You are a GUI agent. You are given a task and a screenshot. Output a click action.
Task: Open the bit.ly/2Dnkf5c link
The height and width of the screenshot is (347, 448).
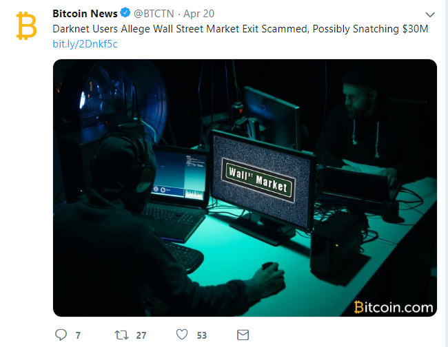coord(85,44)
